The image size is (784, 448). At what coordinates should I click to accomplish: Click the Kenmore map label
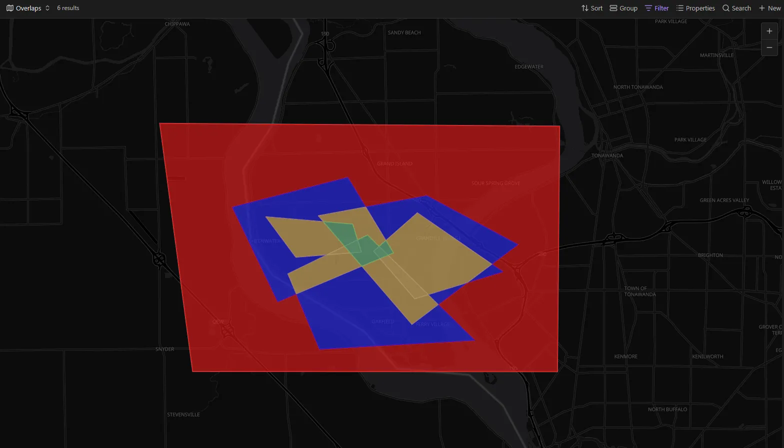tap(625, 356)
